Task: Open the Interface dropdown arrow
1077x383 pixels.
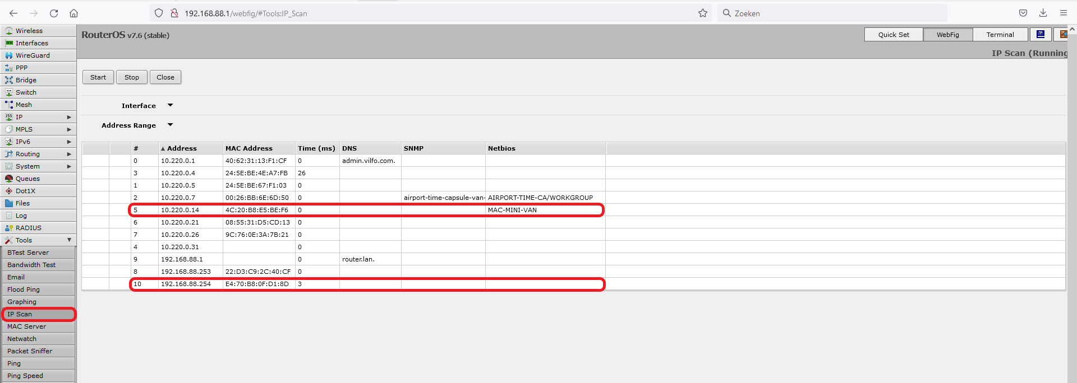Action: pyautogui.click(x=171, y=105)
